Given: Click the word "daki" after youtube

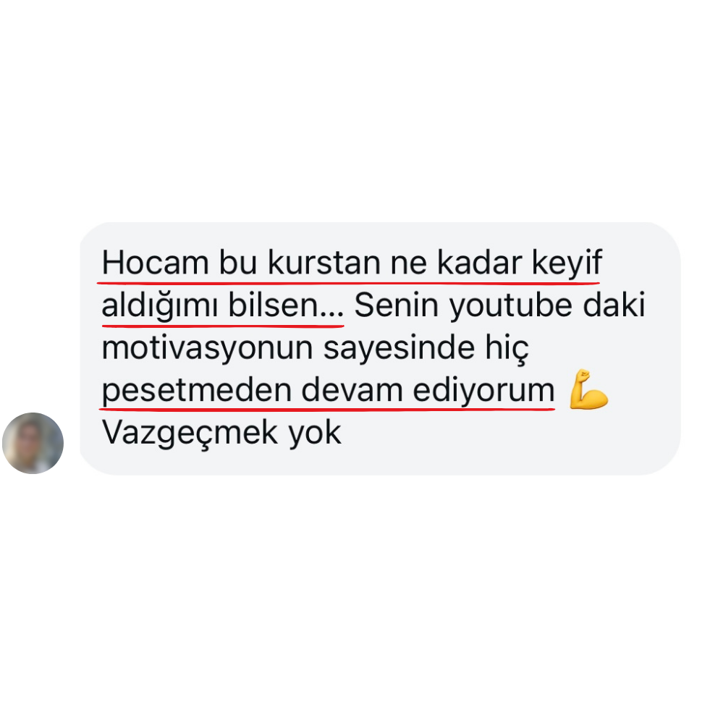Looking at the screenshot, I should tap(614, 305).
